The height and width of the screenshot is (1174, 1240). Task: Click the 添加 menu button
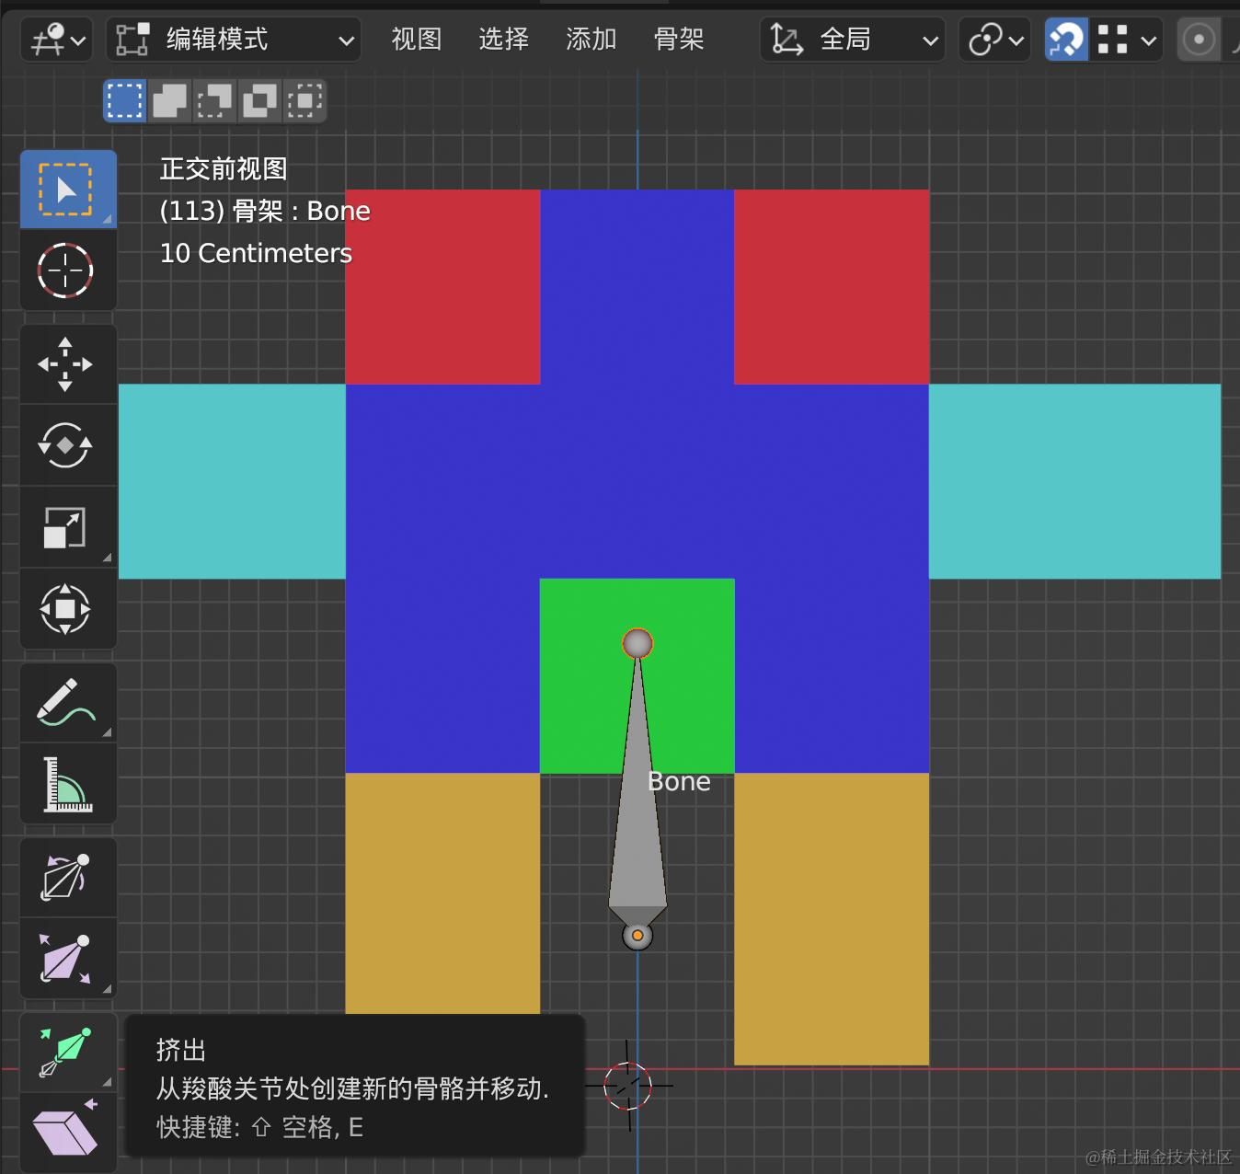click(x=591, y=40)
